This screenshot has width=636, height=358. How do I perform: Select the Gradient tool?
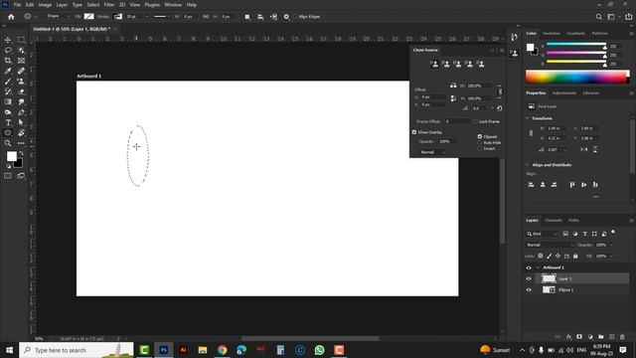pyautogui.click(x=8, y=101)
